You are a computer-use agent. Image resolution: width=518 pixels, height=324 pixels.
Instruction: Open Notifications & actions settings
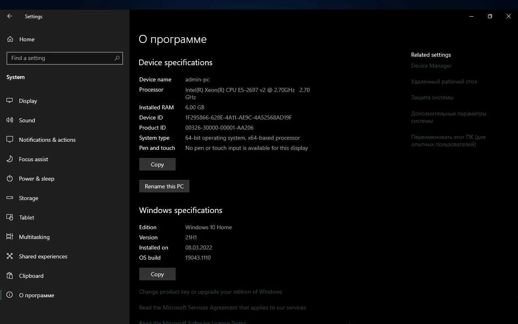tap(47, 140)
